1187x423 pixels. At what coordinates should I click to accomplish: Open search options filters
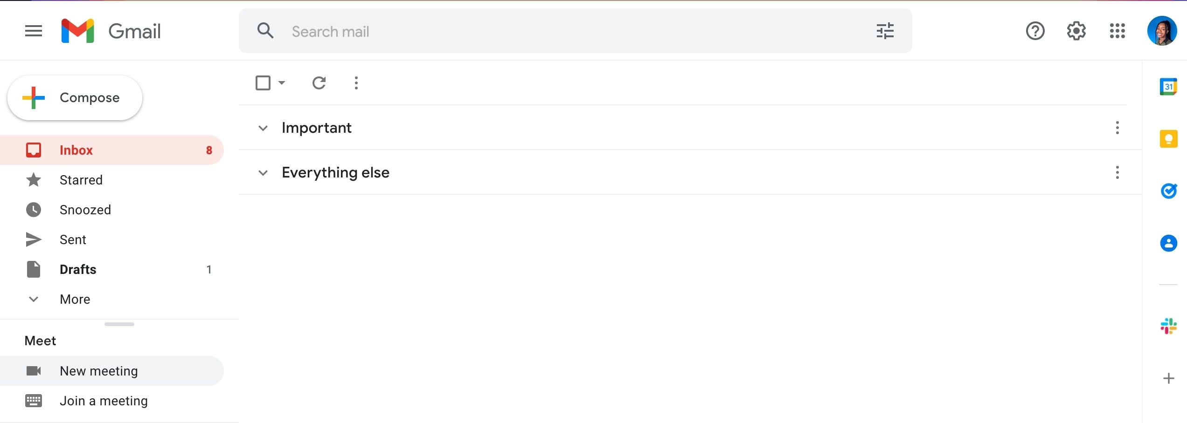884,31
